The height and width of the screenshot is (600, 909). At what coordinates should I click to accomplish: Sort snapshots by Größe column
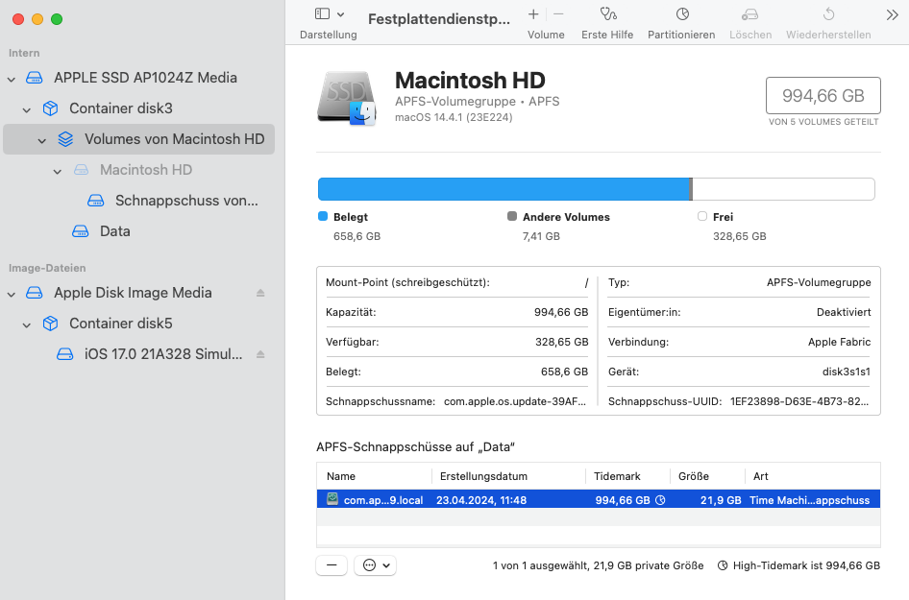pyautogui.click(x=707, y=476)
